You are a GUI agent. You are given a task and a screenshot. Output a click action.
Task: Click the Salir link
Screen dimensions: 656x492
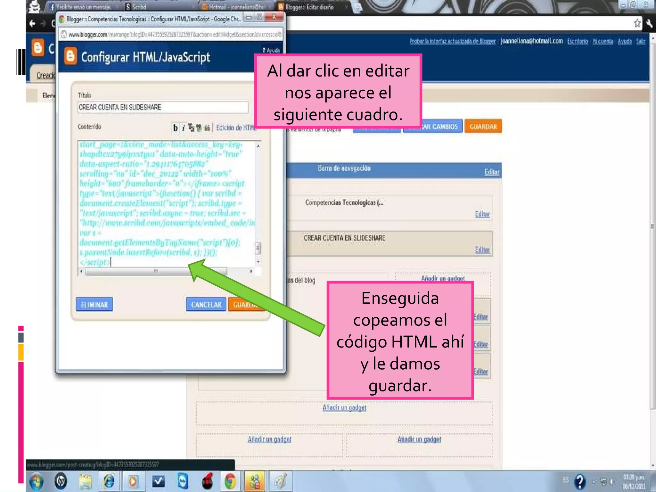point(641,41)
